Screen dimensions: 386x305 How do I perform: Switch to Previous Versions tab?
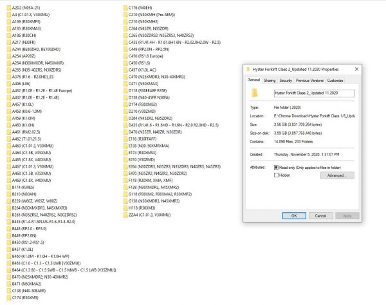pyautogui.click(x=309, y=81)
